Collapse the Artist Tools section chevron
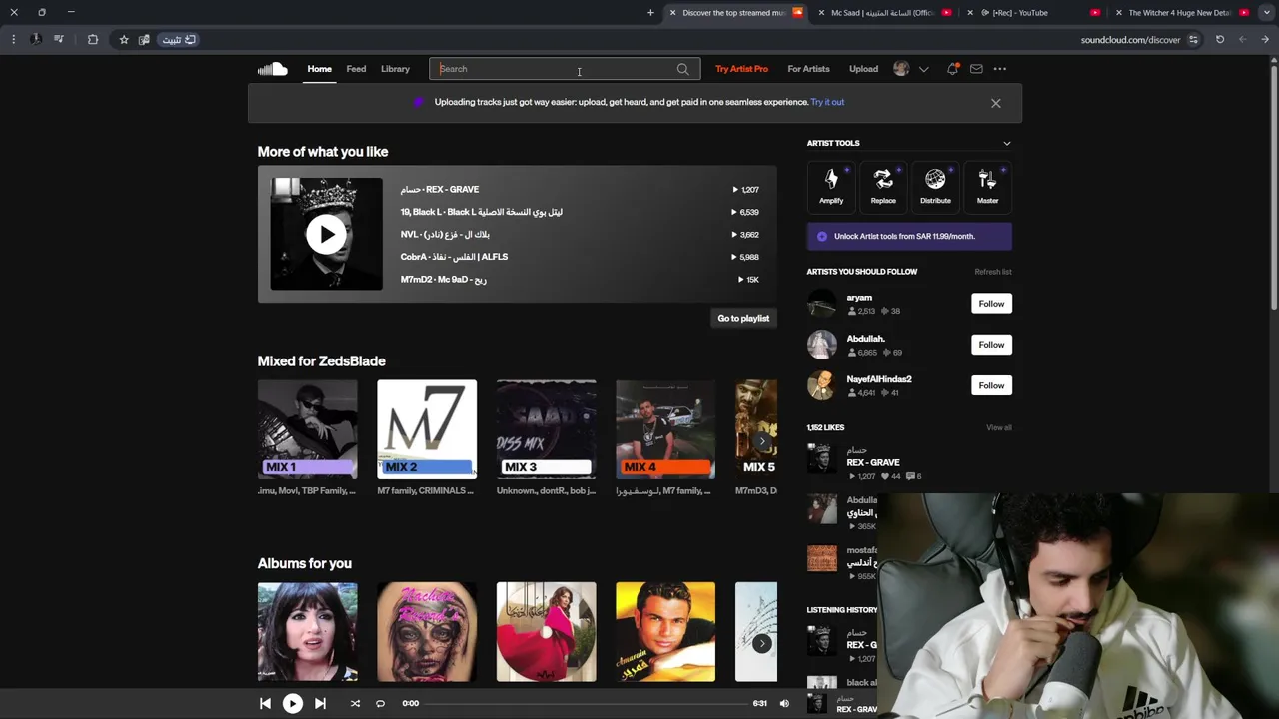Viewport: 1279px width, 719px height. coord(1006,143)
